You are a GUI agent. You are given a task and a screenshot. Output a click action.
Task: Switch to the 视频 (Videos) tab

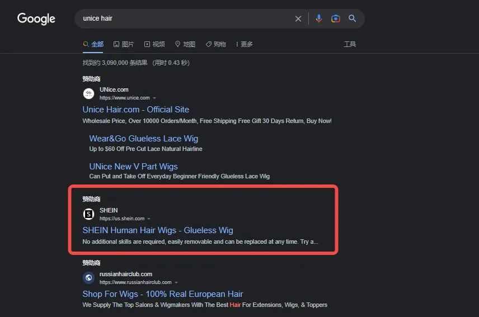point(154,44)
